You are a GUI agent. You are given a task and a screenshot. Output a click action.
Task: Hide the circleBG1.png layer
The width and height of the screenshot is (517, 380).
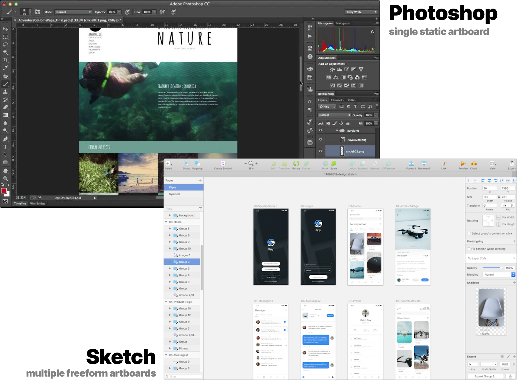point(321,151)
